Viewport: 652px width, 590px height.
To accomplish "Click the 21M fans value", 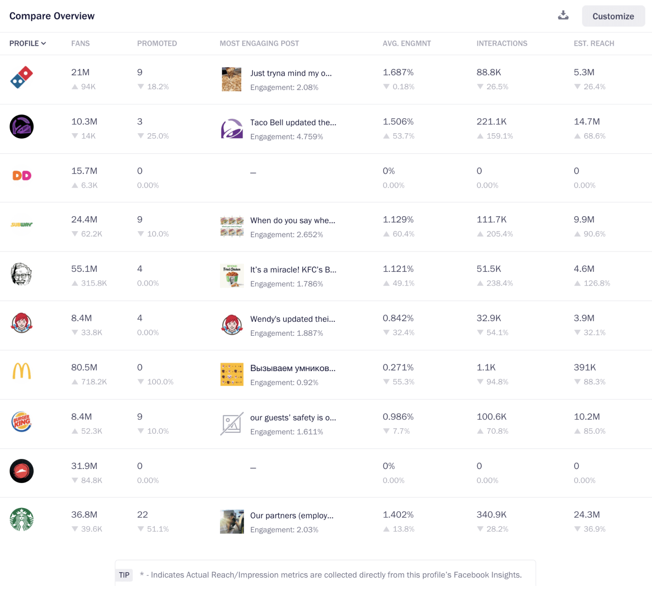I will (x=81, y=72).
